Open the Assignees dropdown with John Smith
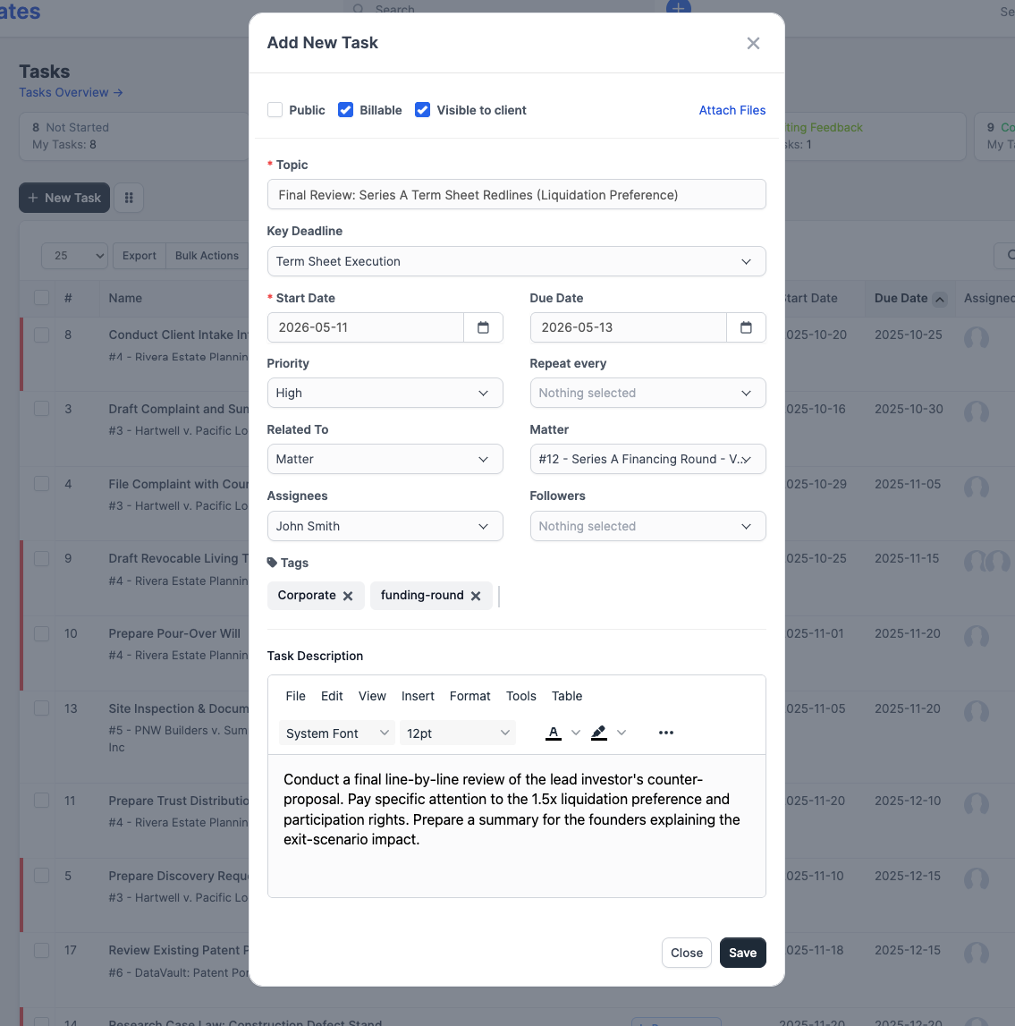1015x1026 pixels. [385, 526]
